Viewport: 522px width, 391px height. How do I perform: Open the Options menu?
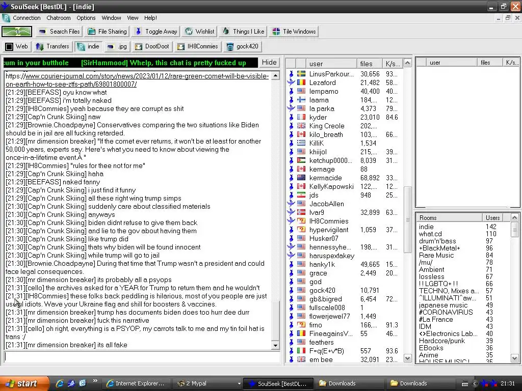pos(86,18)
